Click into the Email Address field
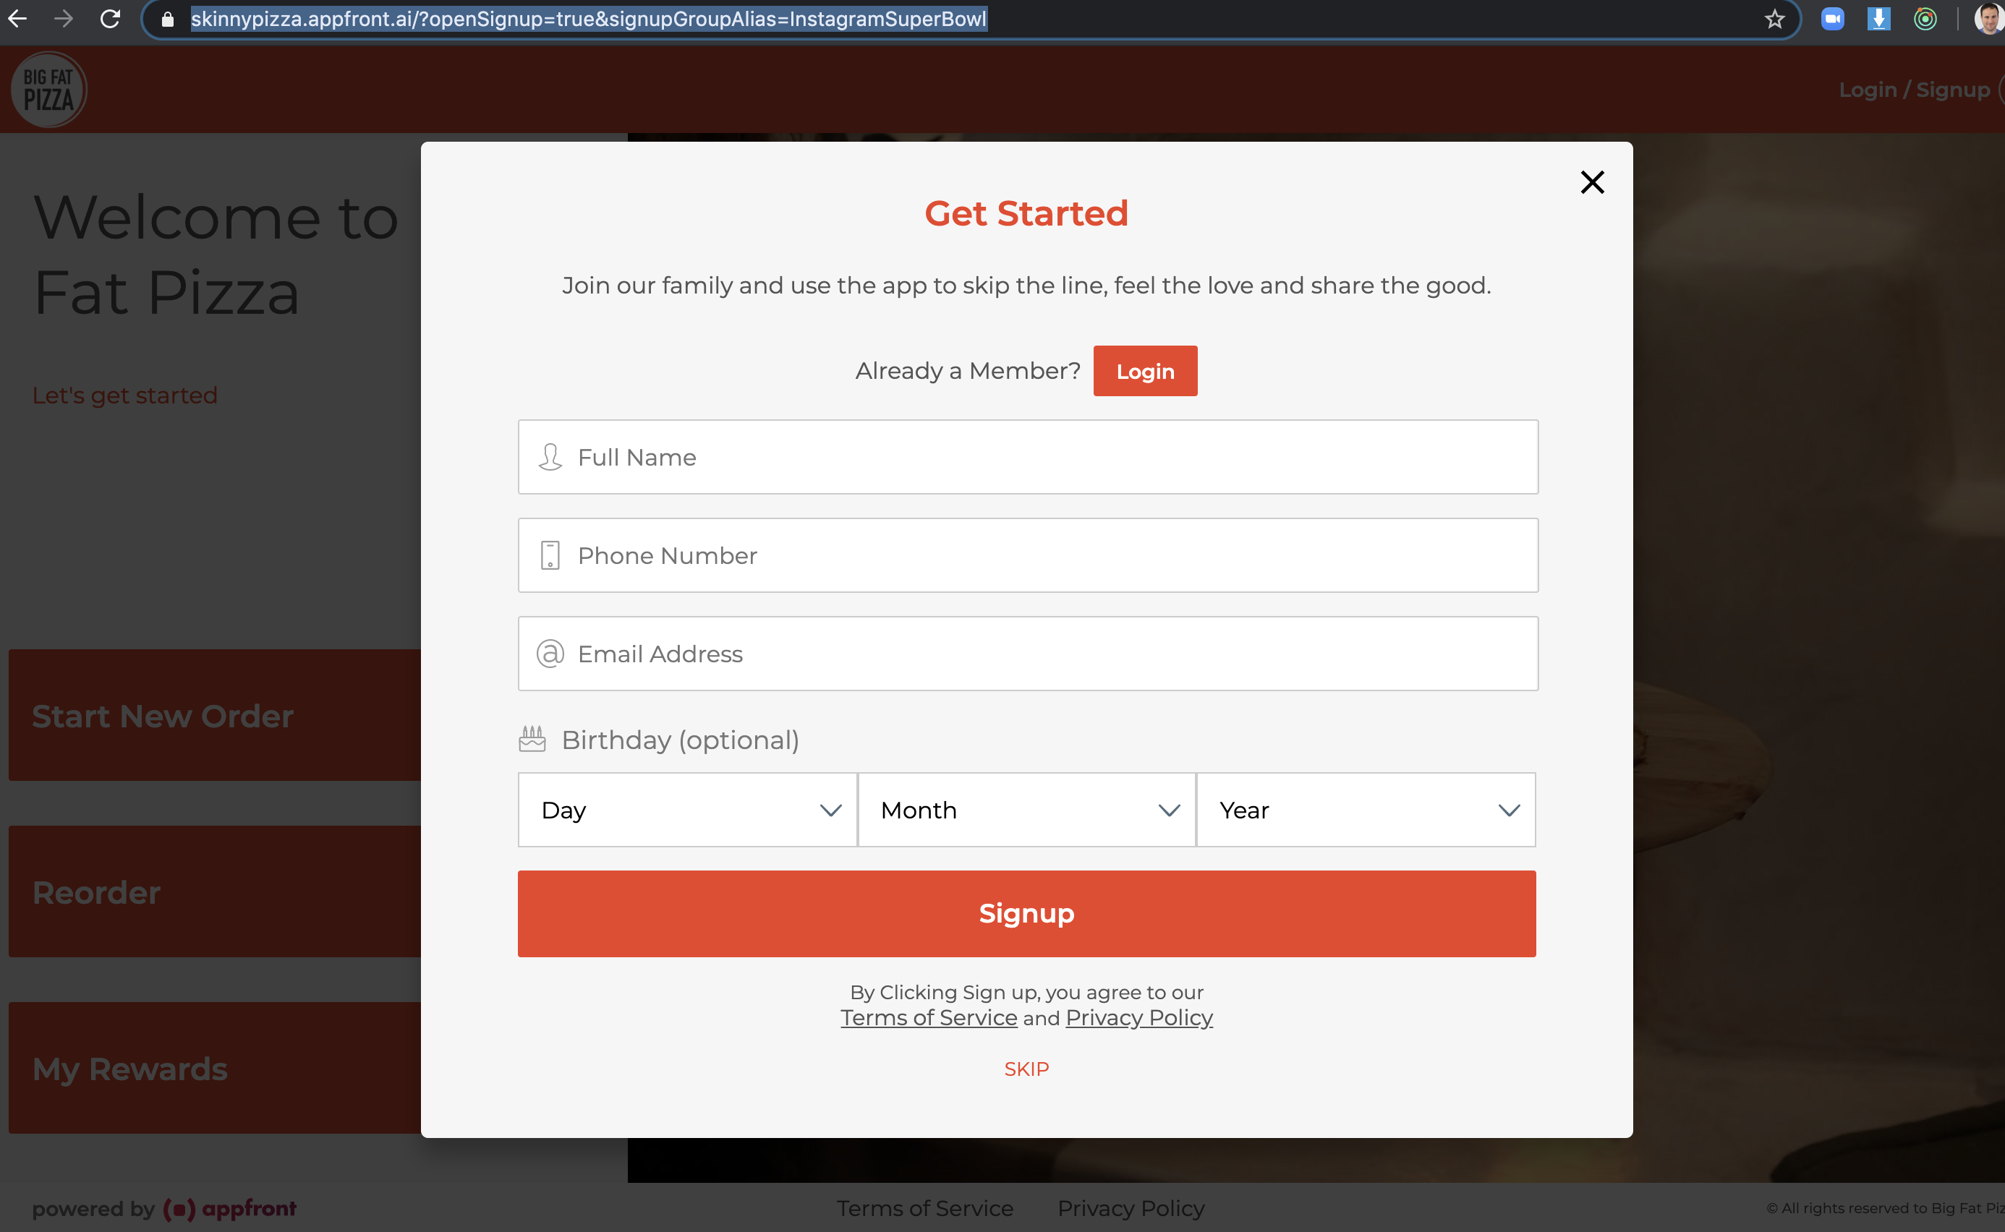Screen dimensions: 2005x1232 click(x=1028, y=654)
